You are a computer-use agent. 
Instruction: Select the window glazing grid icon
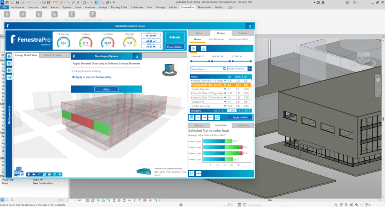pos(194,49)
